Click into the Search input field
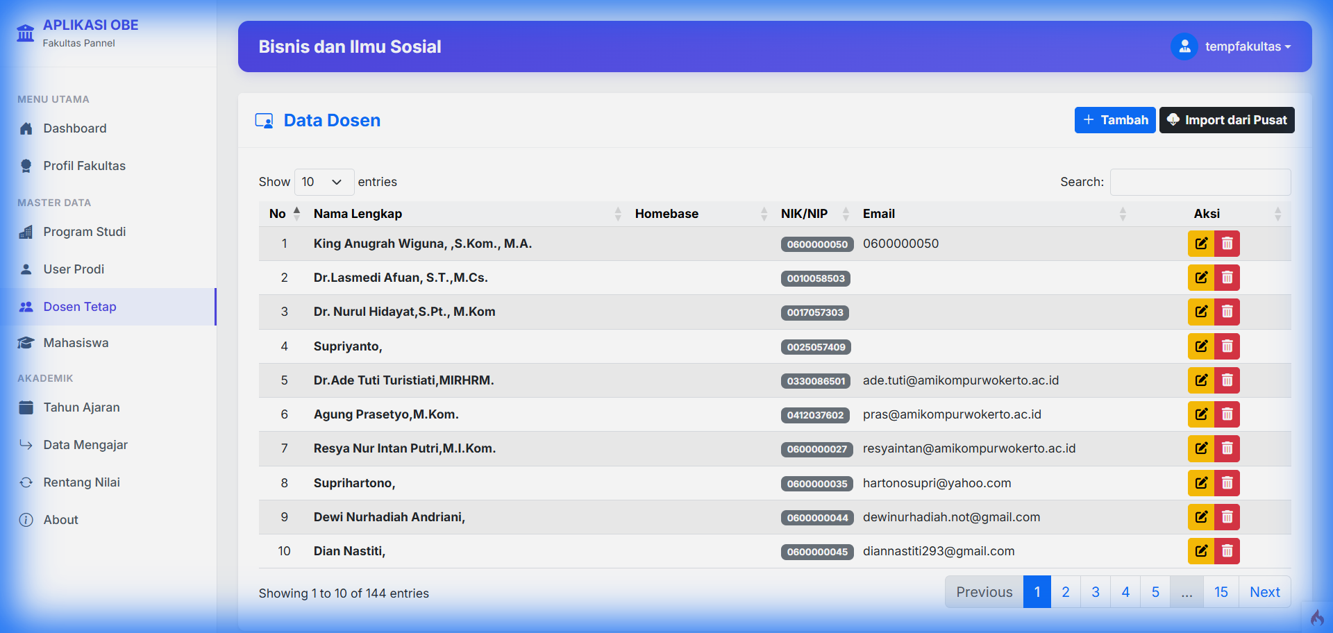This screenshot has width=1333, height=633. (x=1200, y=182)
